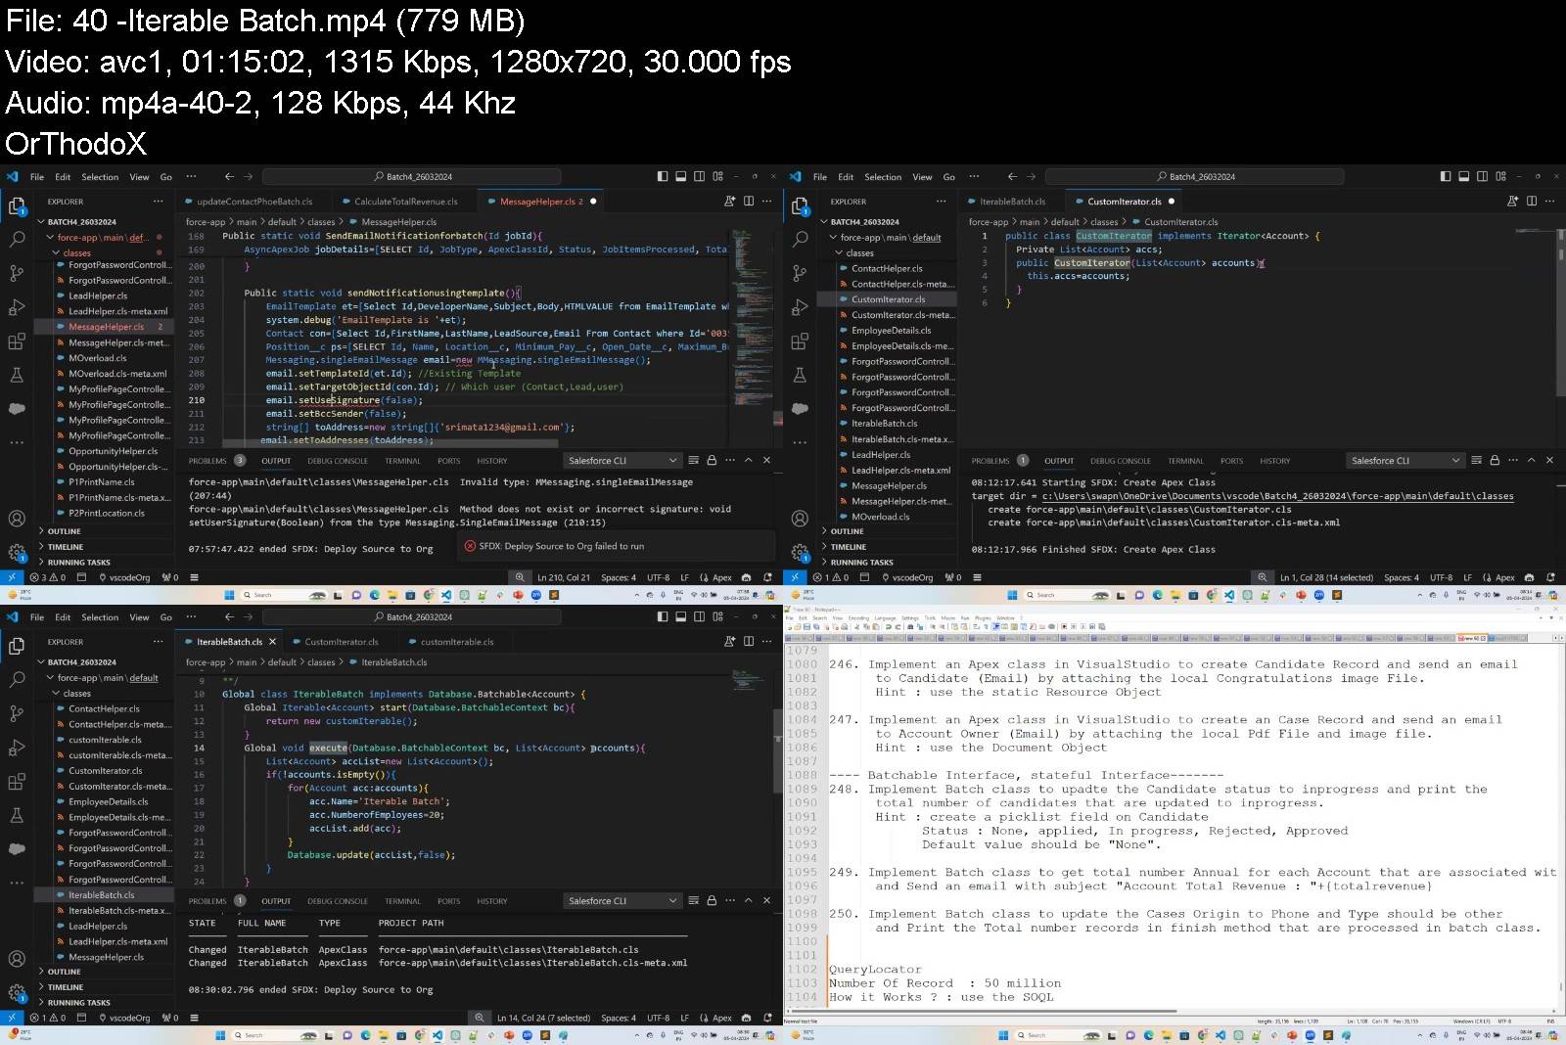Open Salesforce cloud view in MessageHelper.cls window
This screenshot has width=1566, height=1045.
(x=17, y=408)
